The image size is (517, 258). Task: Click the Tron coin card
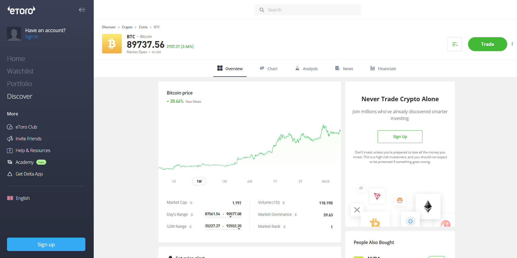(x=377, y=196)
